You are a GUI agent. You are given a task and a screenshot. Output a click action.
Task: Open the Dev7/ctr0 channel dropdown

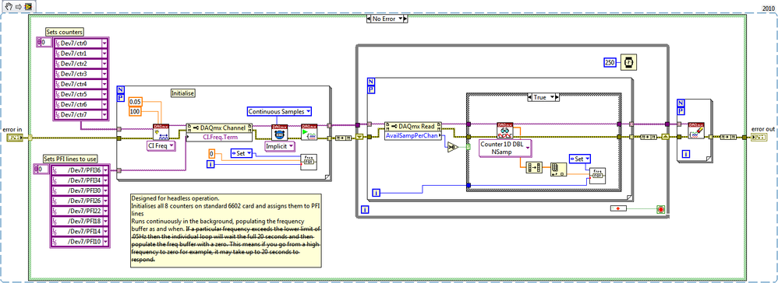tap(104, 44)
